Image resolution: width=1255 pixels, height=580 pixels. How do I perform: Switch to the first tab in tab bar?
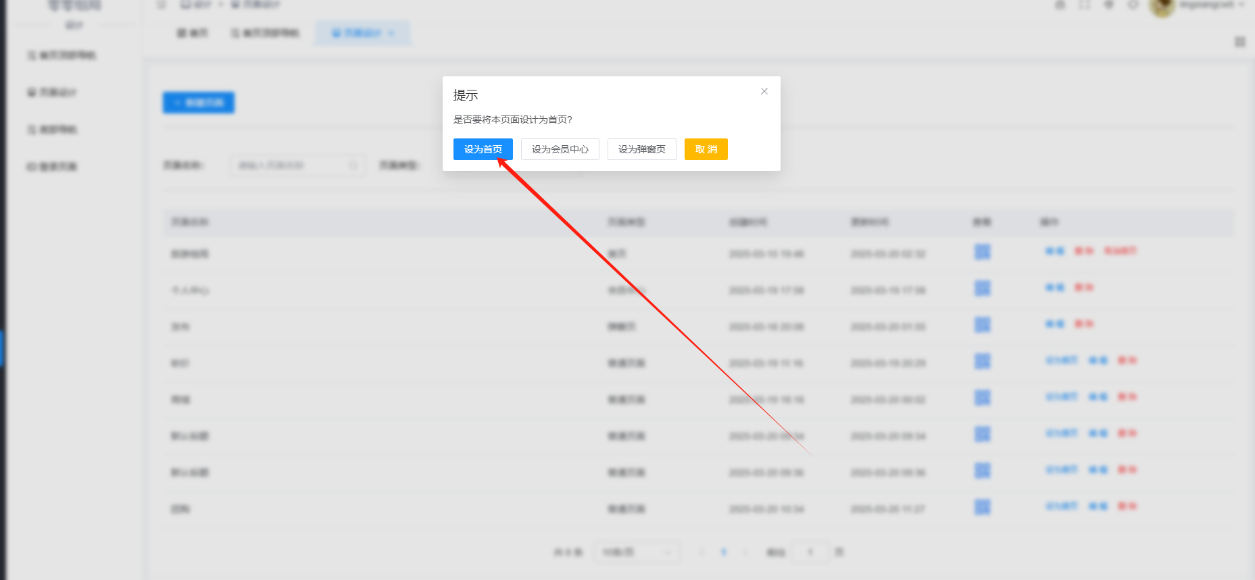[193, 33]
